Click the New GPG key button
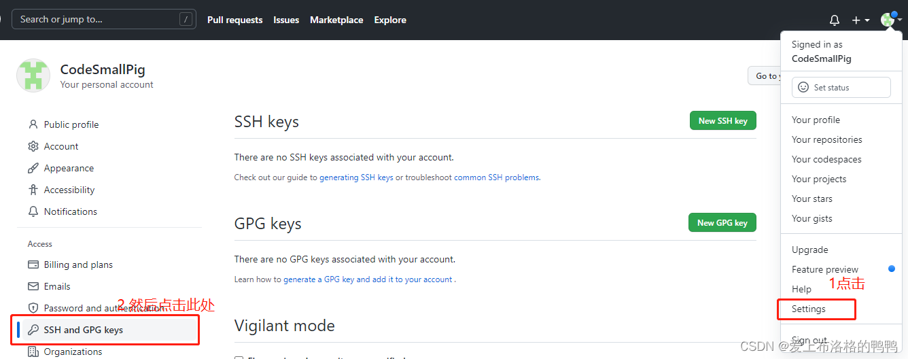The image size is (908, 359). tap(722, 222)
